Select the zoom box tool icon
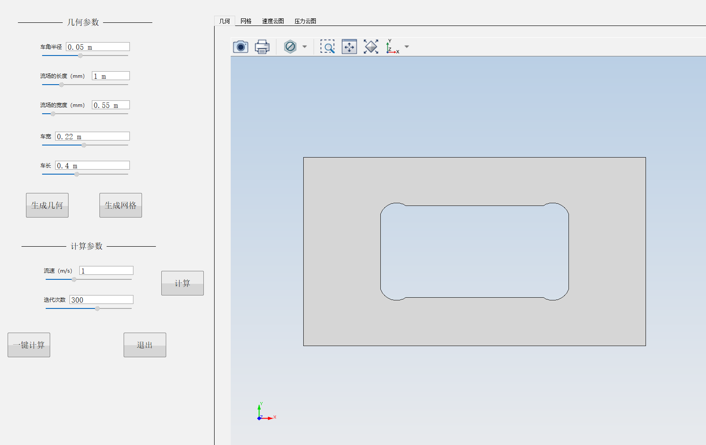The width and height of the screenshot is (706, 445). coord(327,47)
